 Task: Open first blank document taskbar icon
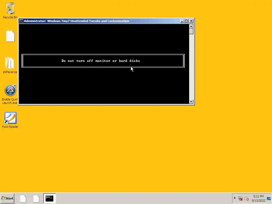click(23, 198)
